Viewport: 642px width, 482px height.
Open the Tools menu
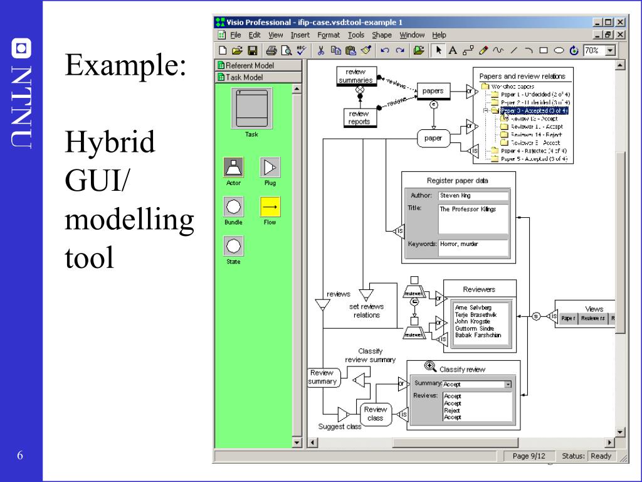(x=356, y=35)
